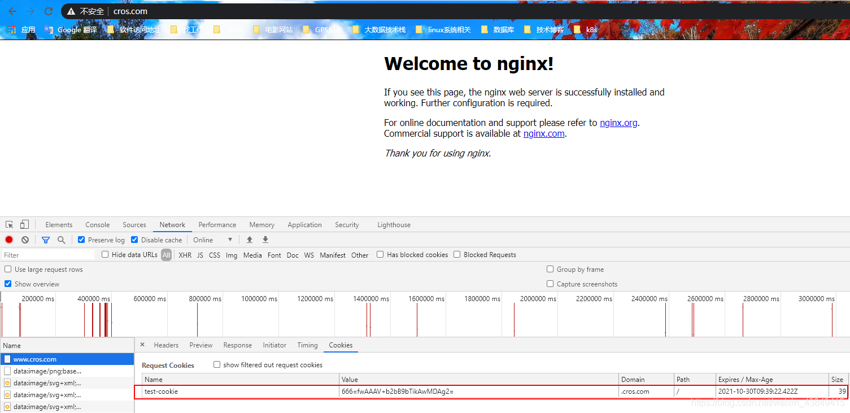
Task: Close the request details pane with the X
Action: [x=142, y=345]
